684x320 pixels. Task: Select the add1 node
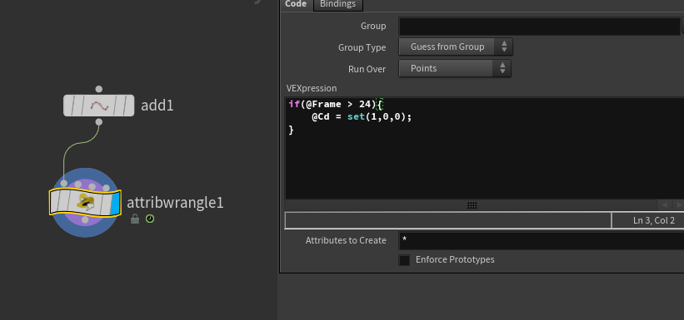coord(98,106)
